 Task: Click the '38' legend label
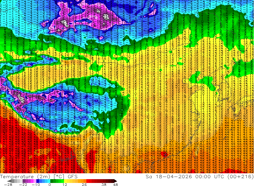pyautogui.click(x=104, y=185)
